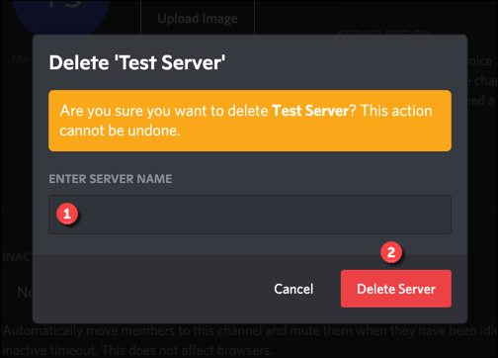
Task: Confirm with the red Delete Server button
Action: (396, 289)
